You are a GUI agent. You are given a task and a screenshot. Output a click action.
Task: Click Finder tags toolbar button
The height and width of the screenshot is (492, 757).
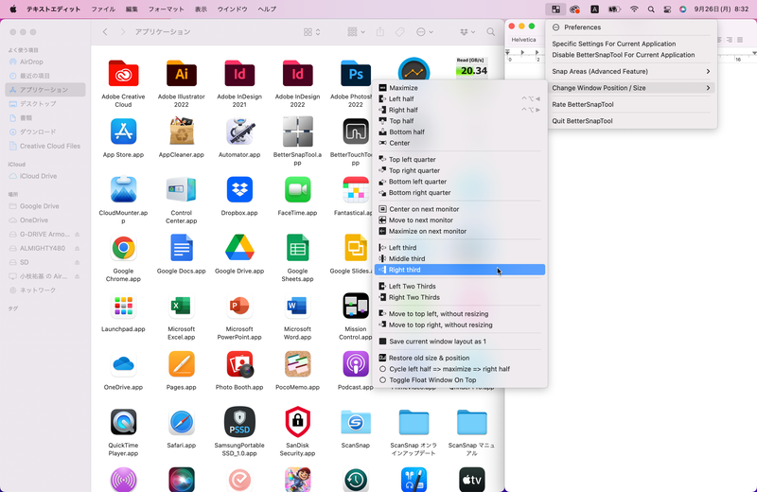coord(399,32)
